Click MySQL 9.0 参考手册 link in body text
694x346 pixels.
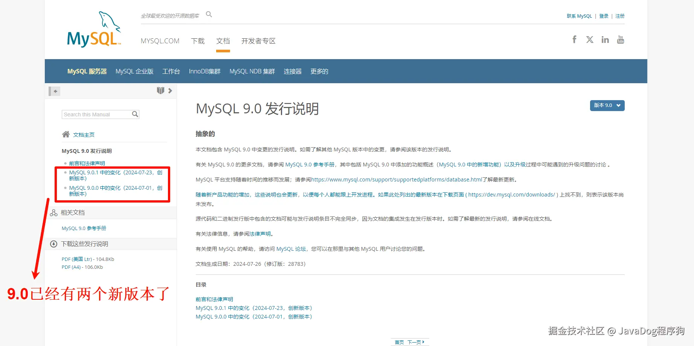pyautogui.click(x=310, y=165)
